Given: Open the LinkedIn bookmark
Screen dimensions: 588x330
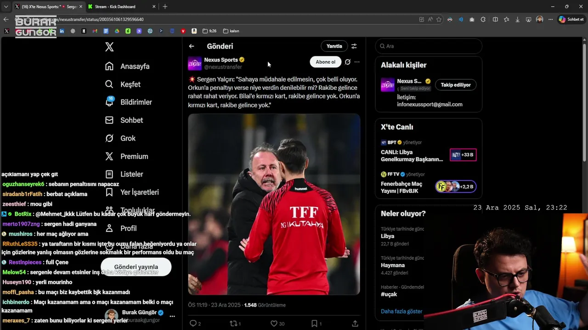Looking at the screenshot, I should [62, 31].
